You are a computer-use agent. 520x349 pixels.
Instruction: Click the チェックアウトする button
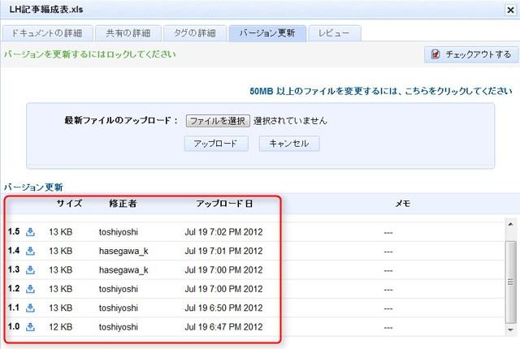point(471,54)
